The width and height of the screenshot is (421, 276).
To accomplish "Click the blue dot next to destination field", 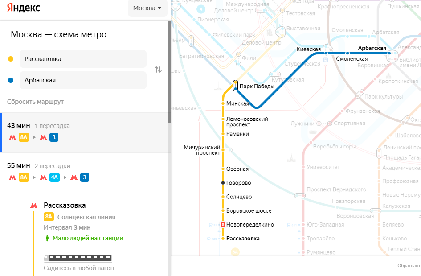I will (11, 80).
